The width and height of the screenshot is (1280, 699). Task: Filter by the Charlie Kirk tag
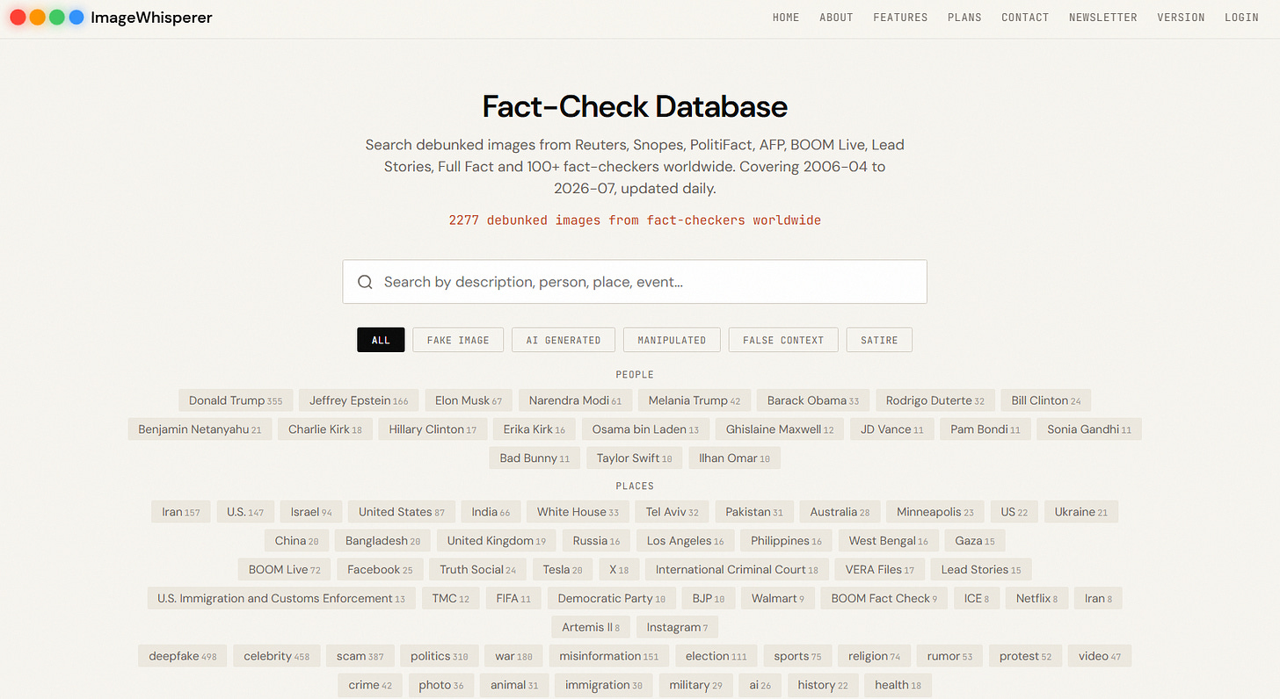coord(325,429)
